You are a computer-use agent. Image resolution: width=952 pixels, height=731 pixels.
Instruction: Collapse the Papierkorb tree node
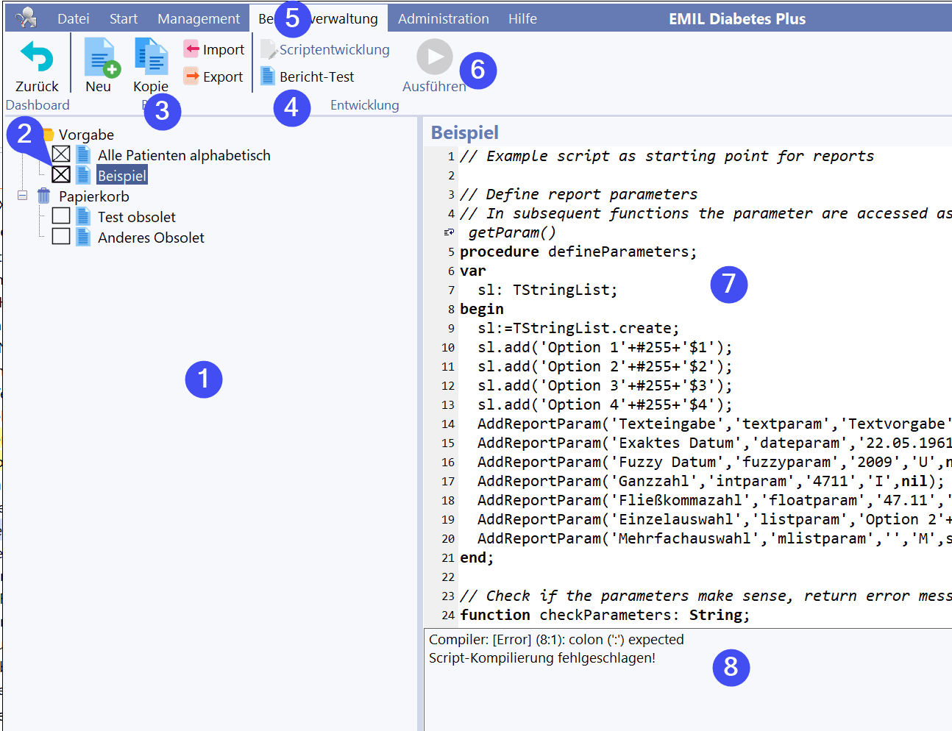[x=23, y=196]
